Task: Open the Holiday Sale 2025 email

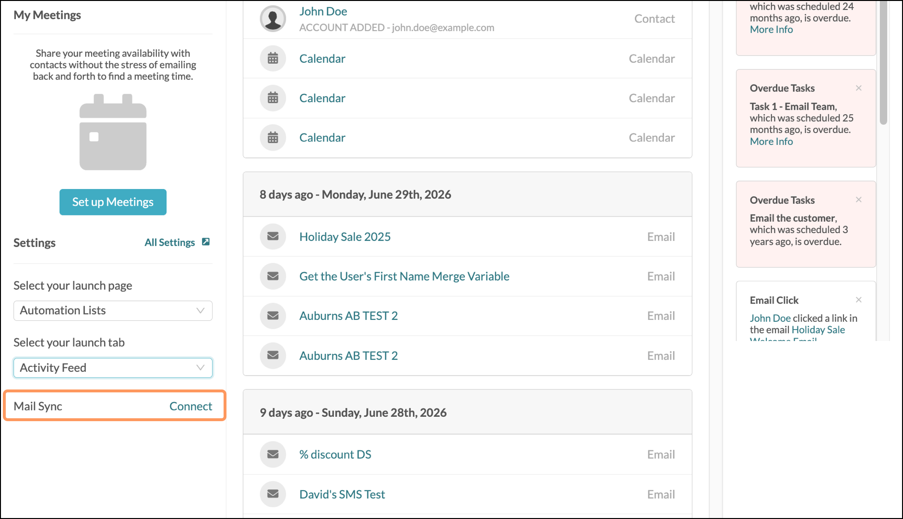Action: (345, 237)
